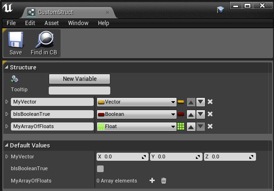Move MyVector variable down

click(201, 102)
